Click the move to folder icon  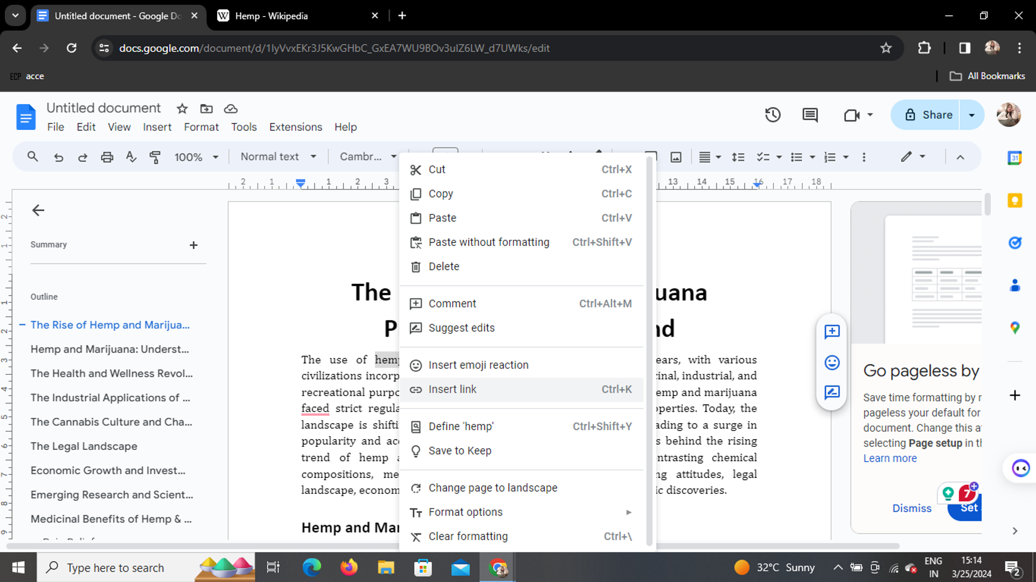pos(206,109)
